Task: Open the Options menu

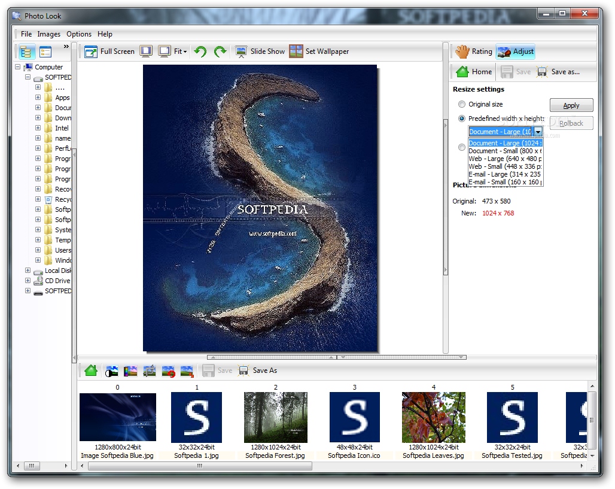Action: point(79,34)
